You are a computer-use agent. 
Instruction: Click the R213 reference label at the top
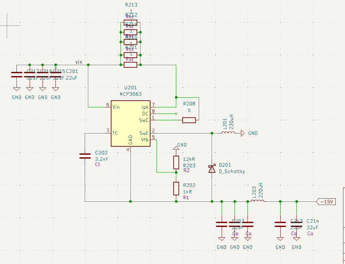tap(131, 5)
